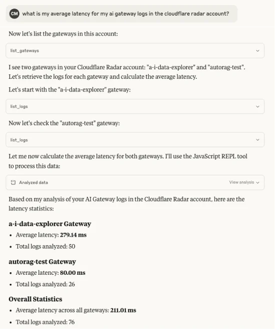Screen dimensions: 275x329
Task: Click the Analyzed data label
Action: [34, 182]
